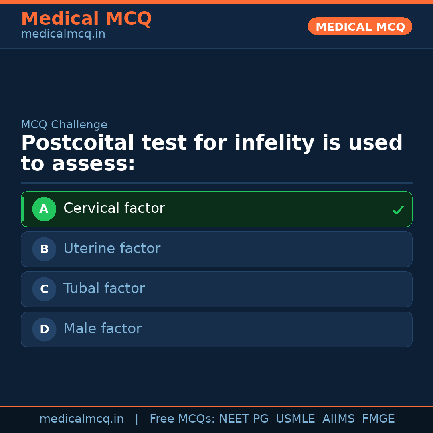Open the Medical MCQ header title

(x=86, y=19)
